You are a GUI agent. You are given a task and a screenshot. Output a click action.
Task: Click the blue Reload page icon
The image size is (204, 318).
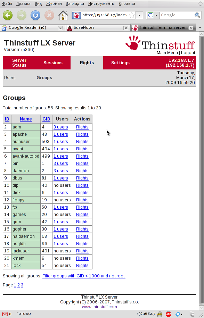coord(35,15)
